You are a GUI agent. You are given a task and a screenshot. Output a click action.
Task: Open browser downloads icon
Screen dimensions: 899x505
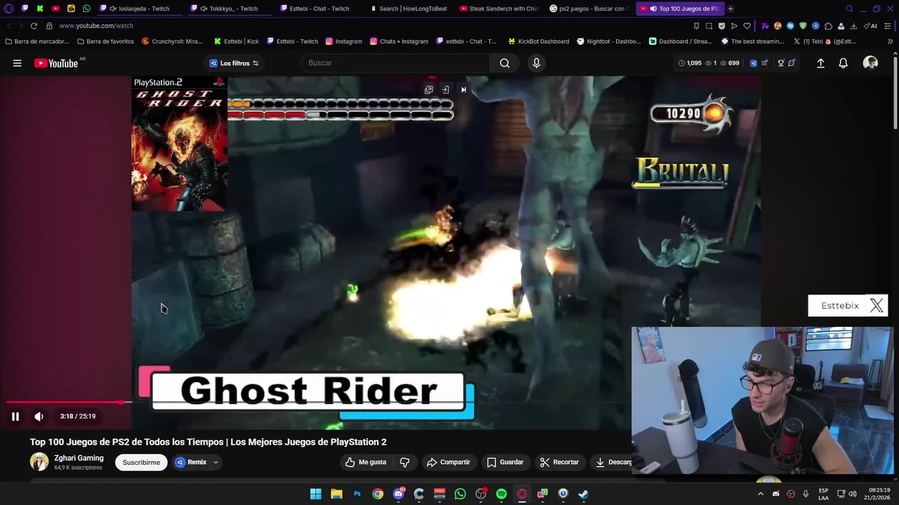(853, 26)
